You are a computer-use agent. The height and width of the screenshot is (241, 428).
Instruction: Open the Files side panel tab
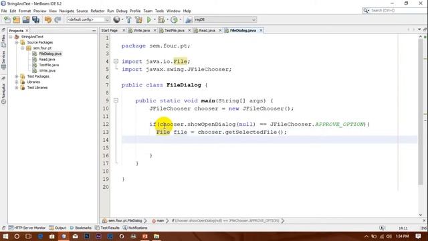tap(3, 40)
